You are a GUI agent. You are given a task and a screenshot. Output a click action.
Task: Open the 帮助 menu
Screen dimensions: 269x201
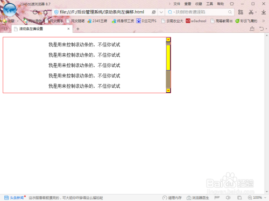[221, 4]
